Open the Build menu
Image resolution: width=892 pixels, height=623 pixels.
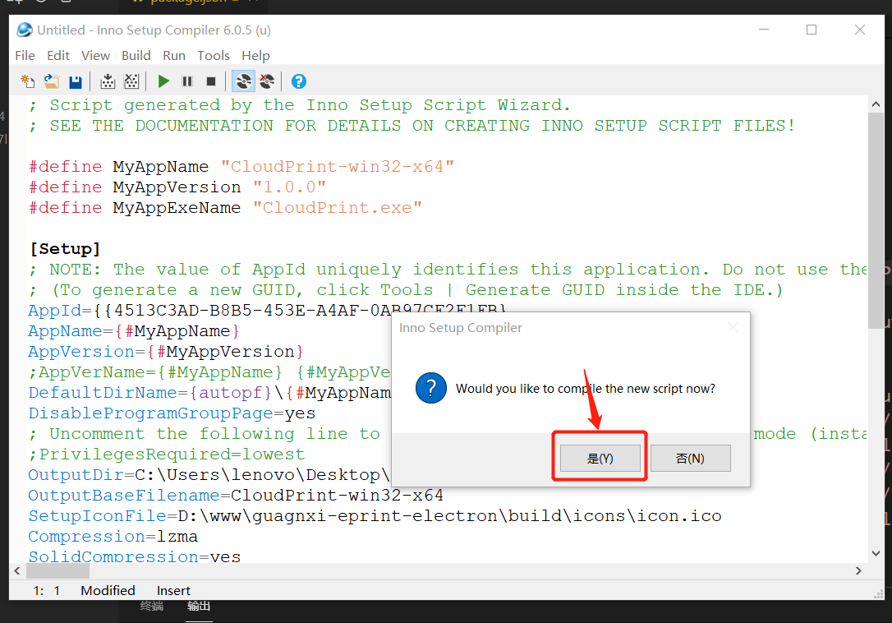click(x=136, y=55)
